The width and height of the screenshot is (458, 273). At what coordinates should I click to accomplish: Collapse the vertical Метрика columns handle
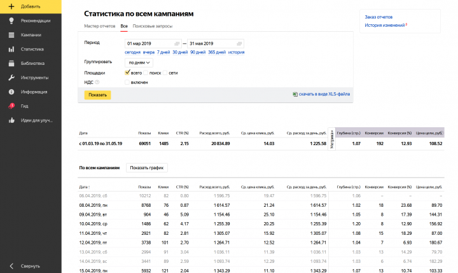click(x=331, y=139)
